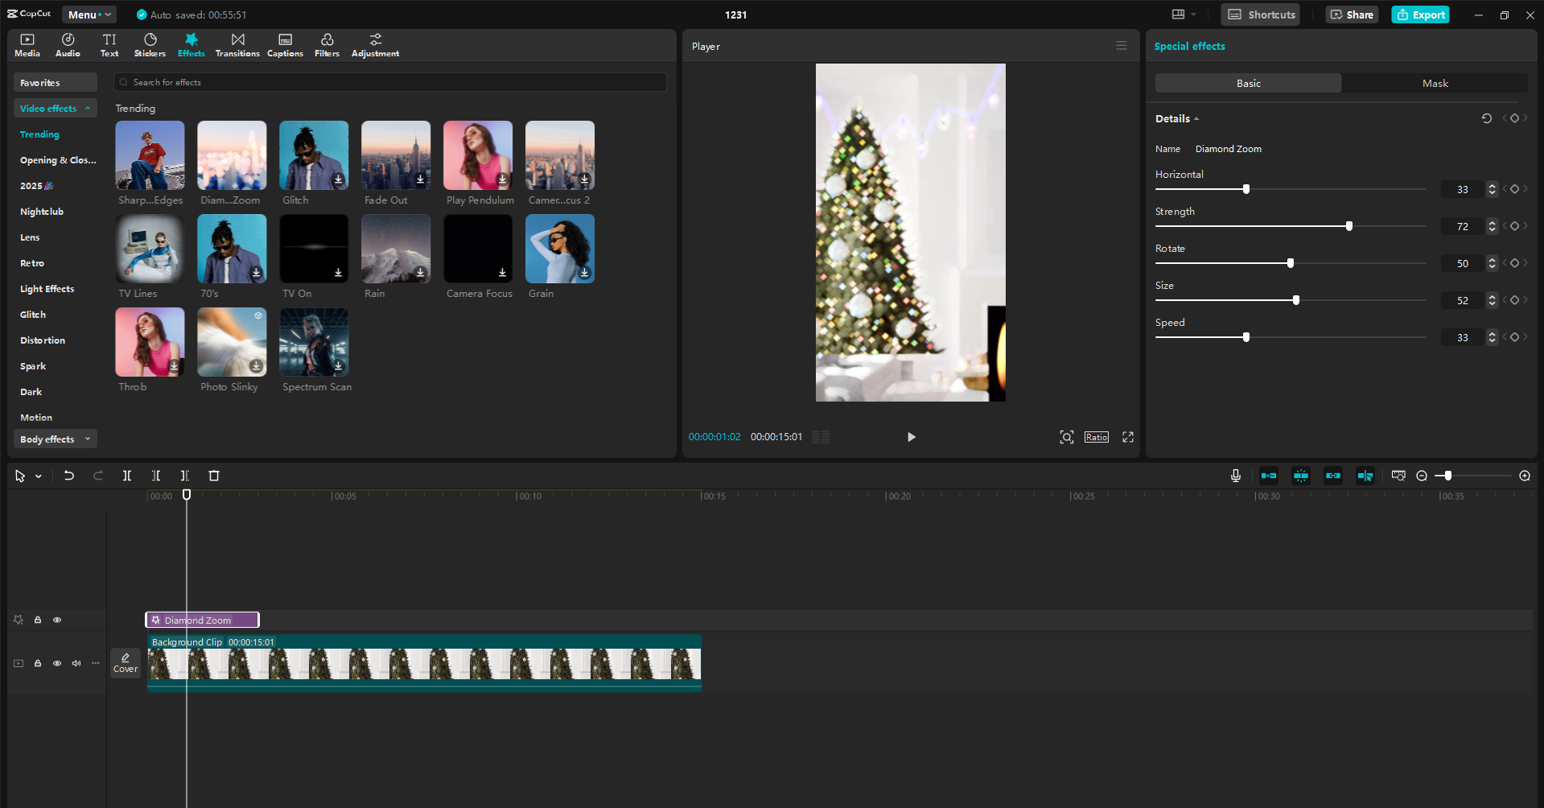Split the clip at the playhead
1544x808 pixels.
click(x=127, y=476)
